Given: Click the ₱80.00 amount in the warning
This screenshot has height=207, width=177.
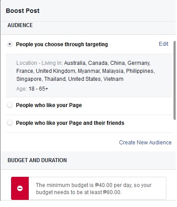Looking at the screenshot, I should 112,192.
